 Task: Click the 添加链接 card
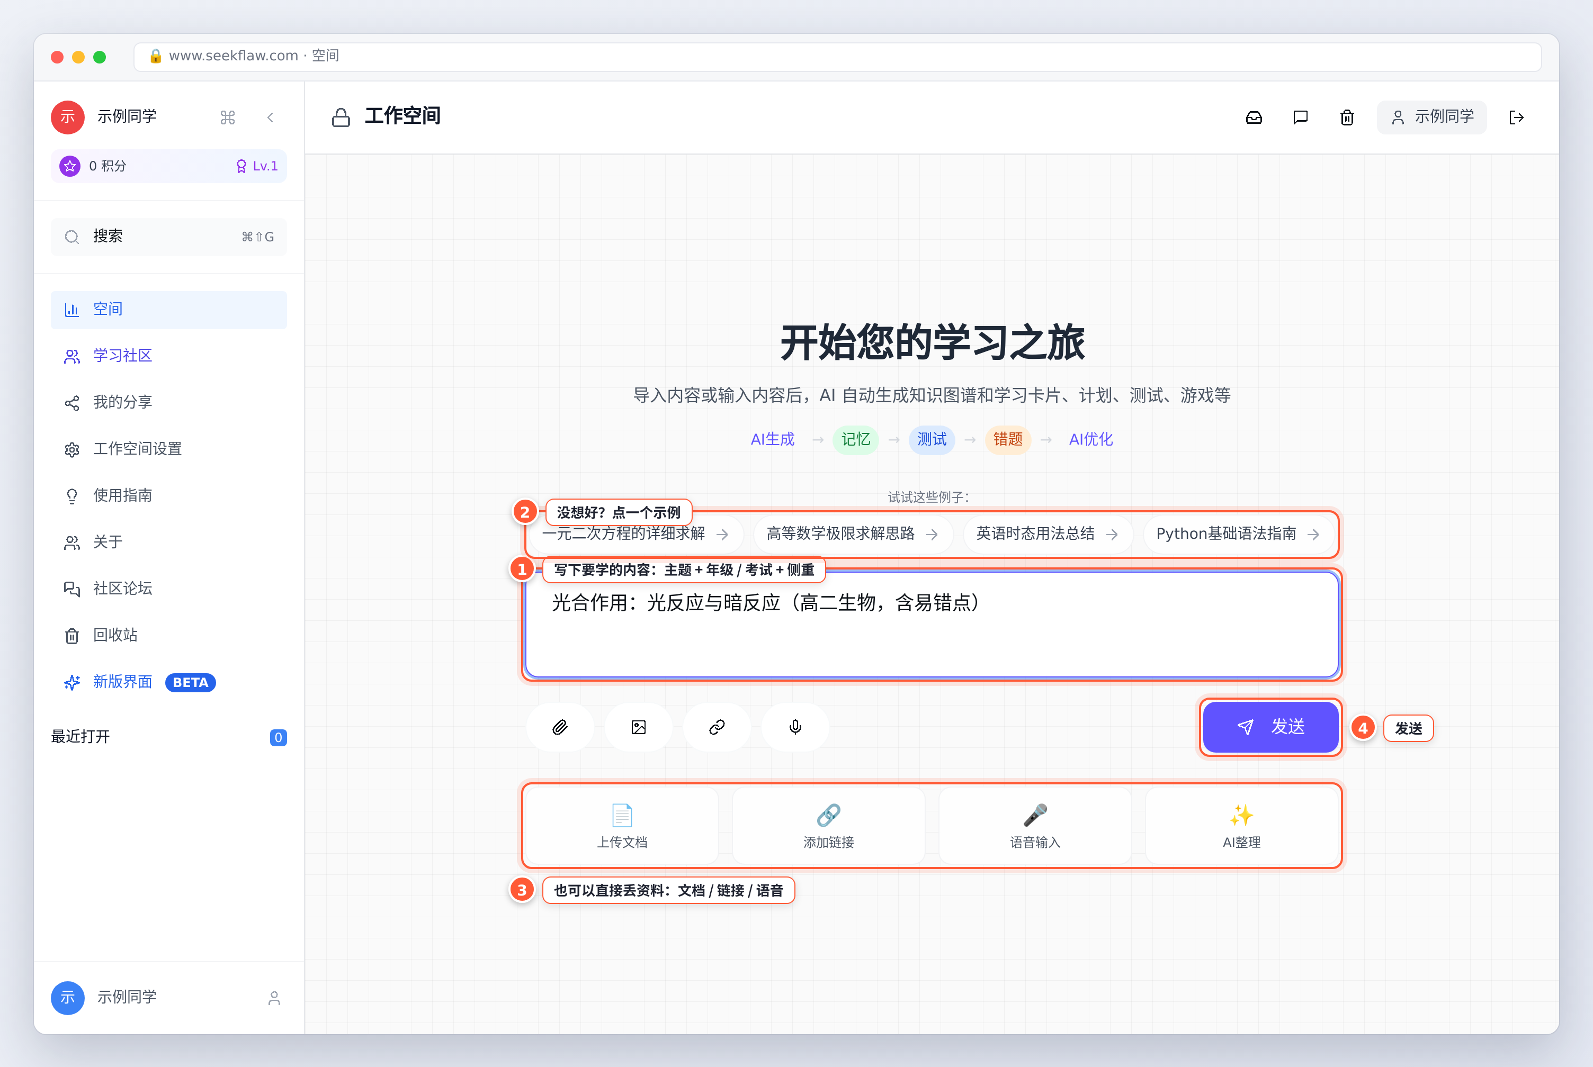tap(828, 826)
